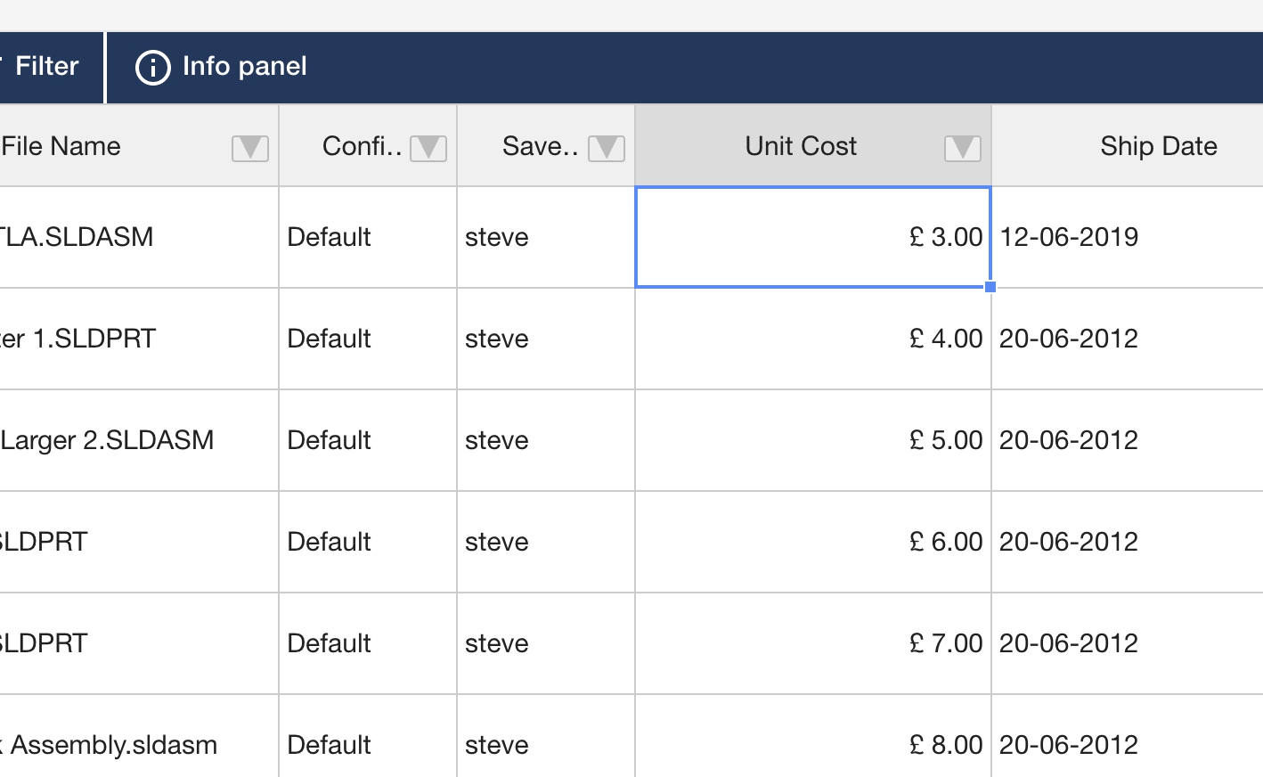Select the £ 6.00 unit cost cell

point(812,542)
